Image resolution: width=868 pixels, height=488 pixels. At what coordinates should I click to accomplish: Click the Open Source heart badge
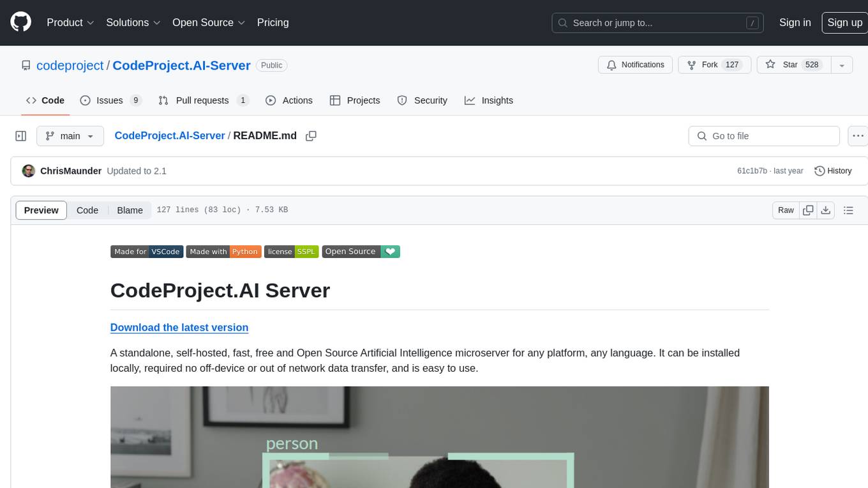pos(361,252)
